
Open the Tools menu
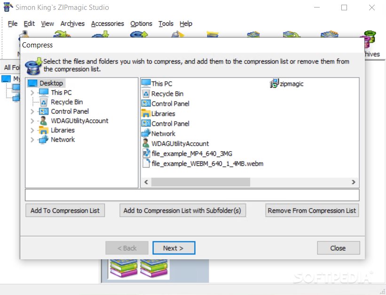[x=165, y=23]
